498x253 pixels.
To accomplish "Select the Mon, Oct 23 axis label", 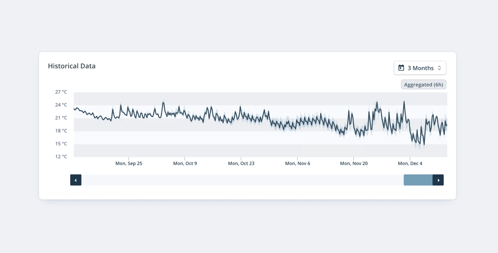I will tap(241, 163).
